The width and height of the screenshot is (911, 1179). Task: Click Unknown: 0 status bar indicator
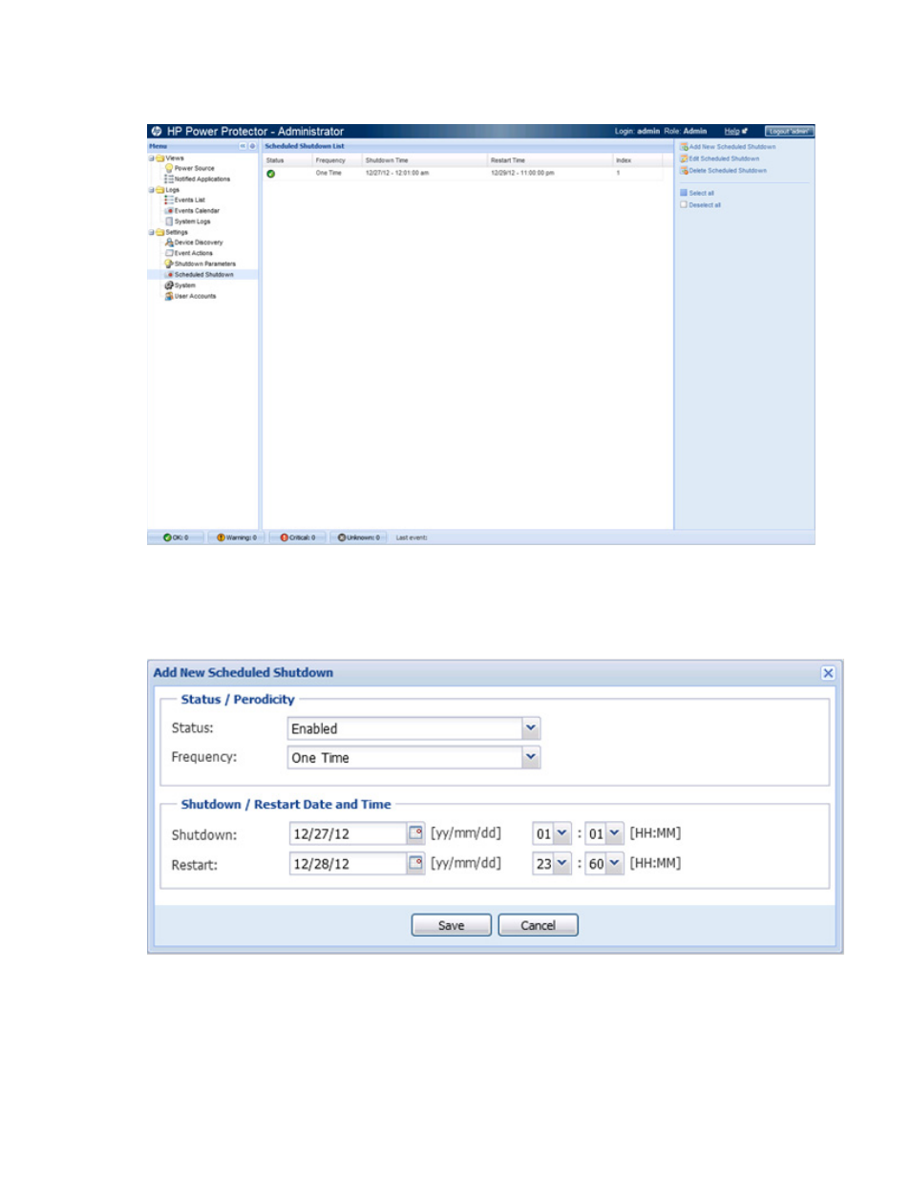[x=359, y=537]
